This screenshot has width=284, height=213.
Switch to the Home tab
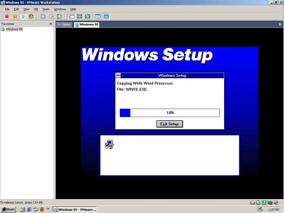pos(64,25)
